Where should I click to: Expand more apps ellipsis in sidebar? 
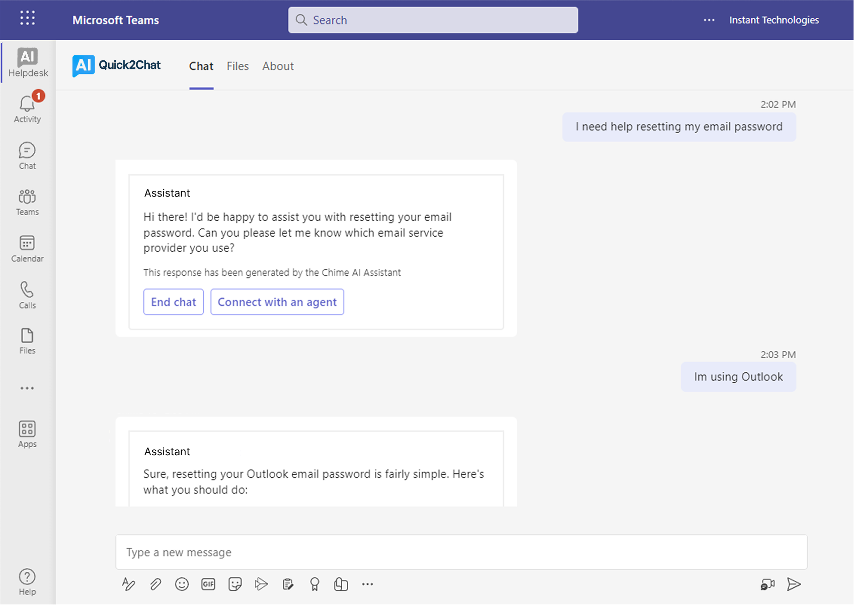[27, 388]
